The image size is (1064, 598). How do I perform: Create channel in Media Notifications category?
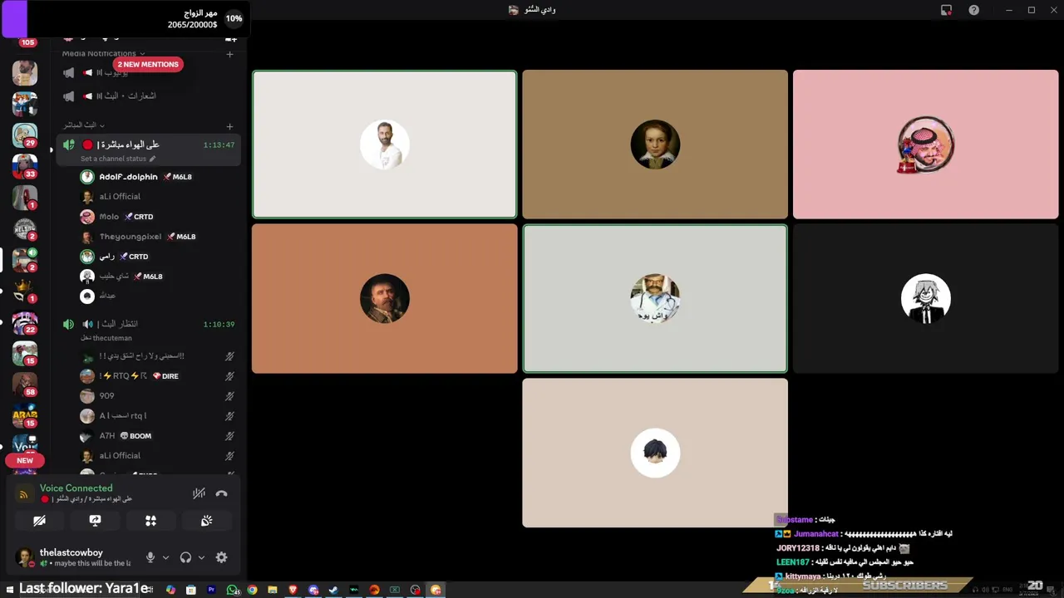click(229, 54)
